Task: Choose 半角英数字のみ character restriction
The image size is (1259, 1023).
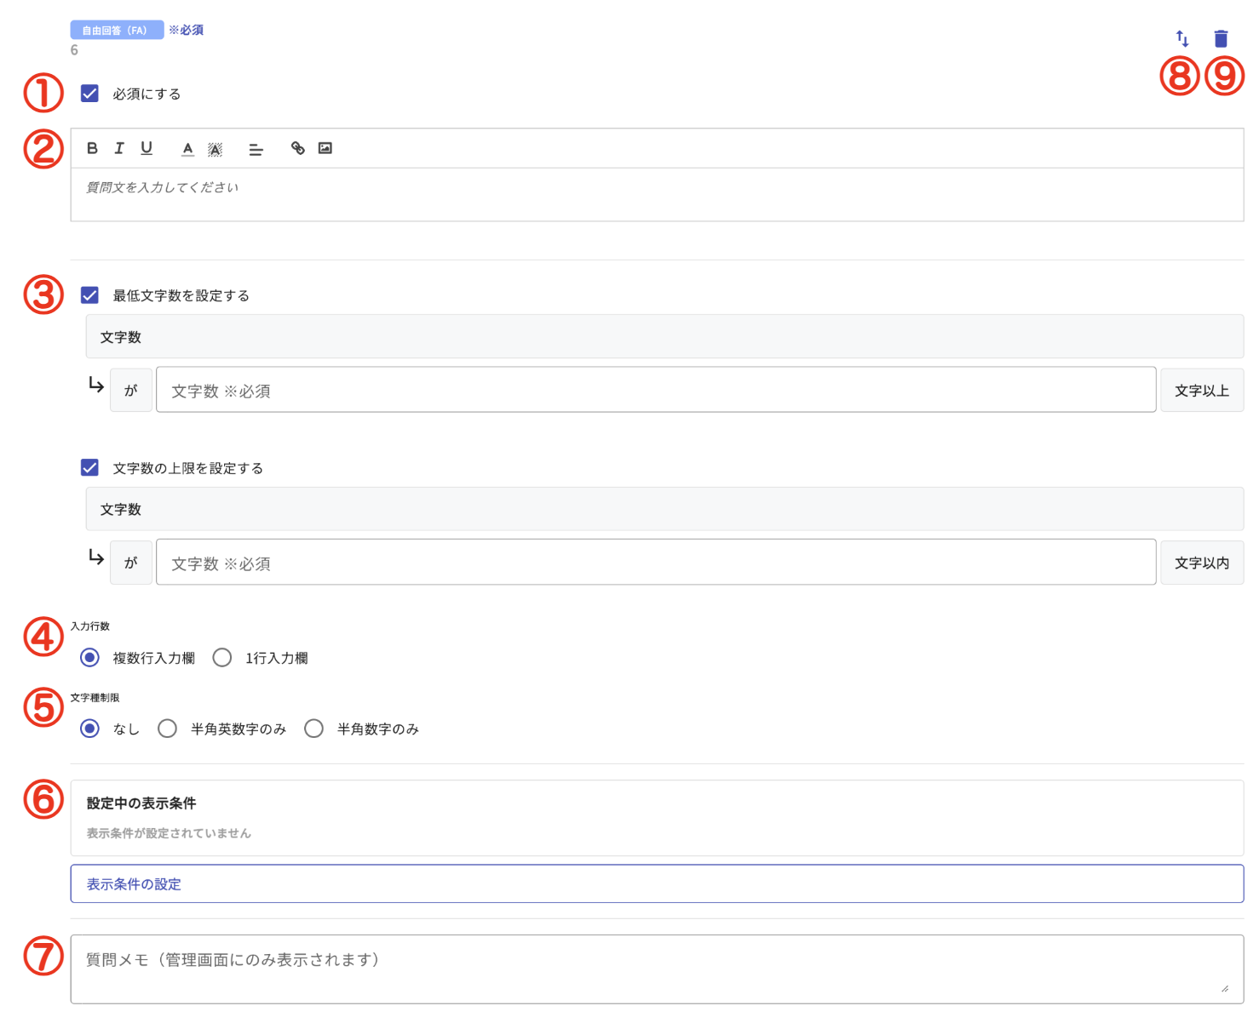Action: [x=167, y=729]
